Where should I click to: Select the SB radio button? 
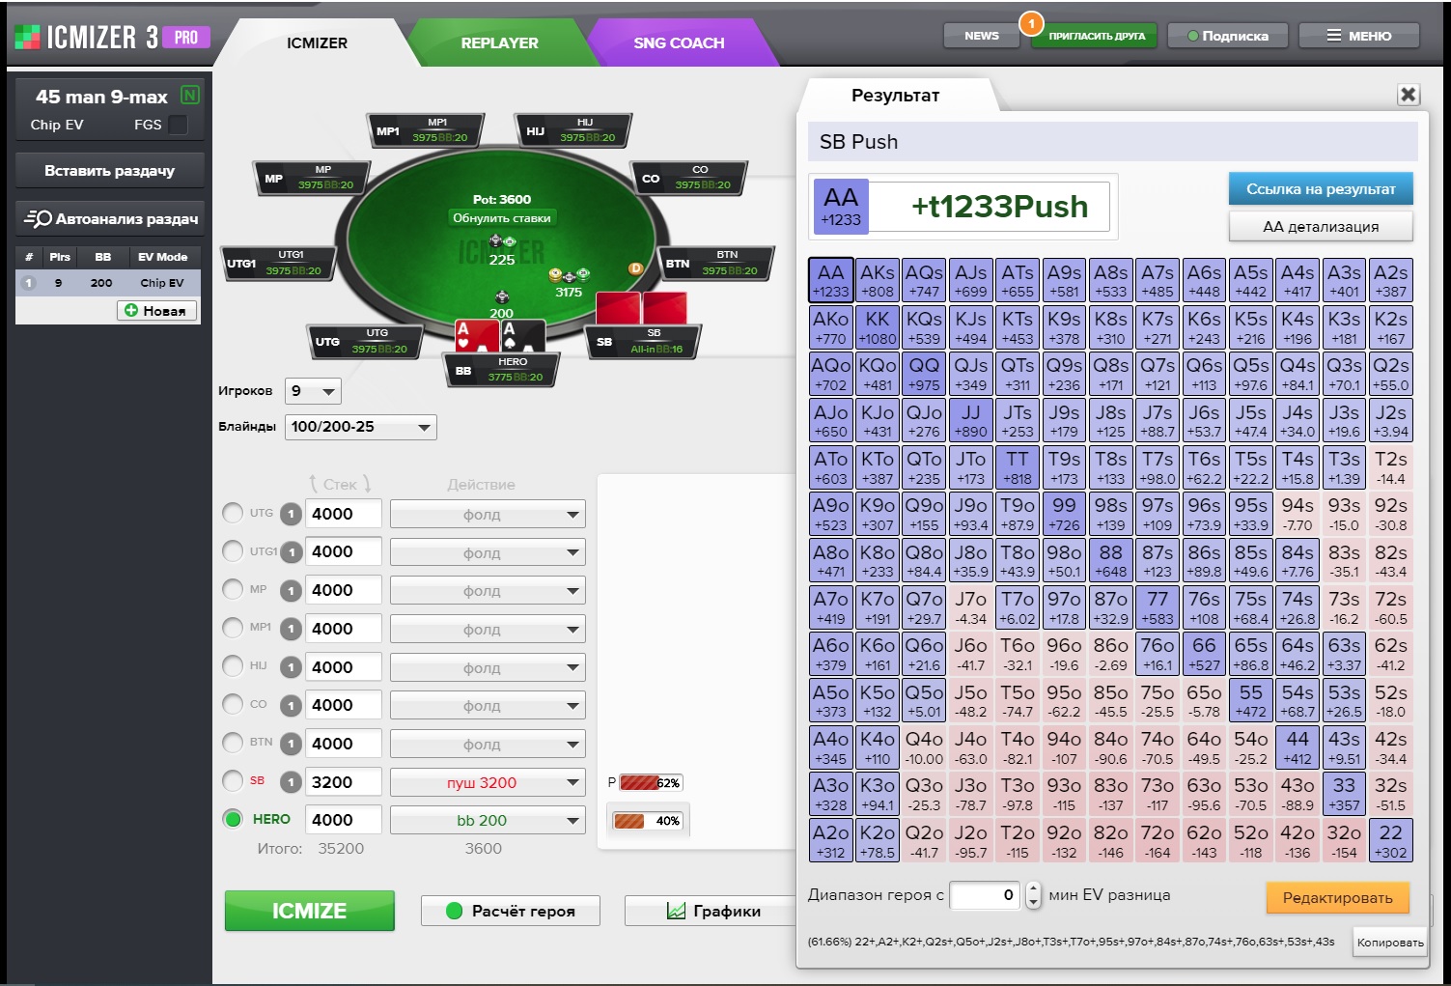(233, 780)
